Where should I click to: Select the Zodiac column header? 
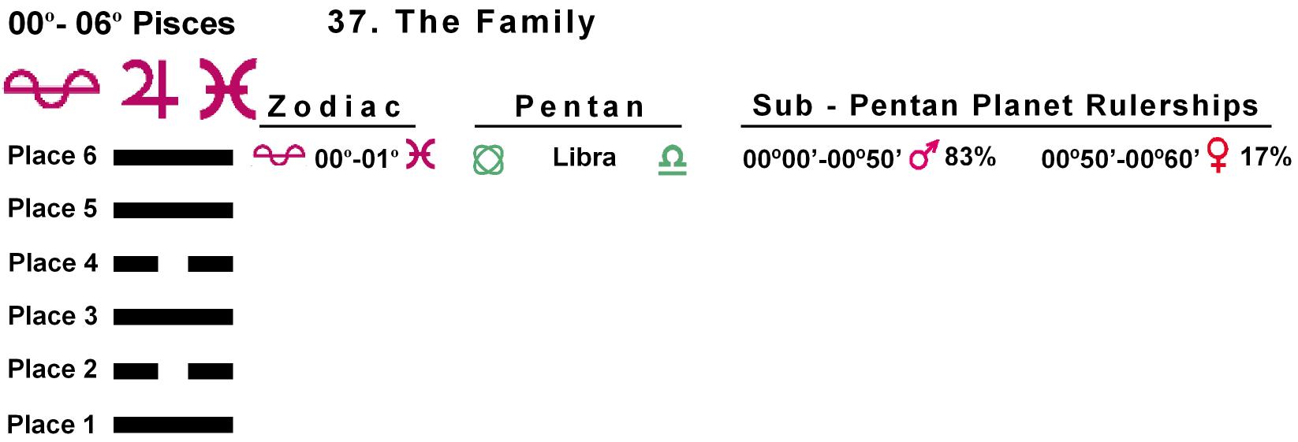[x=336, y=107]
